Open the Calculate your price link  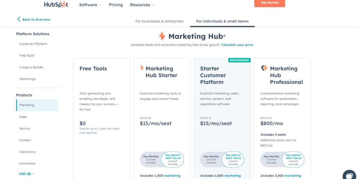click(x=237, y=45)
